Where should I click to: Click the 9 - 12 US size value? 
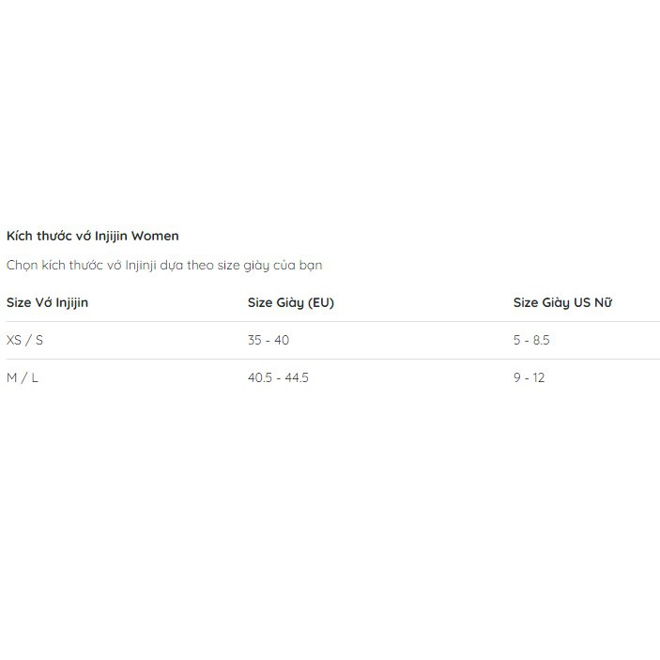tap(529, 377)
